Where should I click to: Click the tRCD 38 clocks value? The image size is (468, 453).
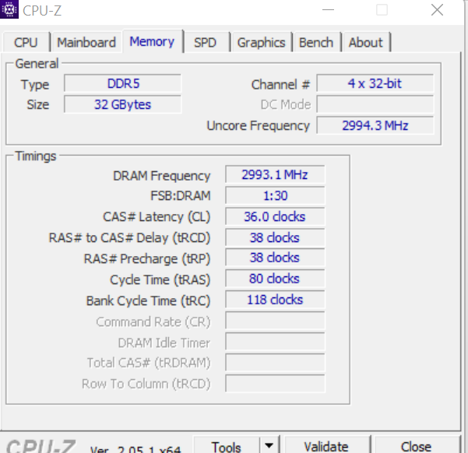pos(275,237)
